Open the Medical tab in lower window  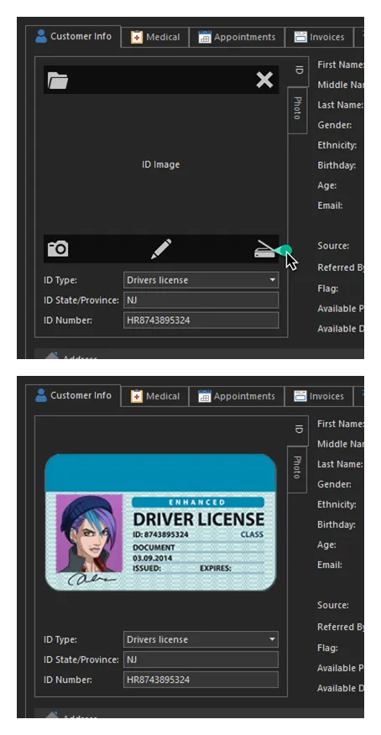coord(155,396)
